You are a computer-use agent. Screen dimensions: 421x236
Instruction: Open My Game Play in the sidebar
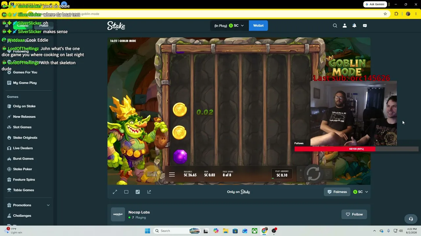(25, 83)
